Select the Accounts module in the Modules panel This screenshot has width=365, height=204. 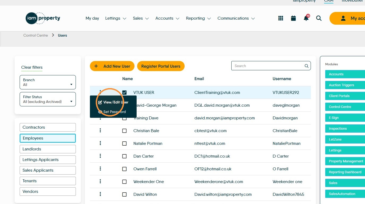(345, 74)
